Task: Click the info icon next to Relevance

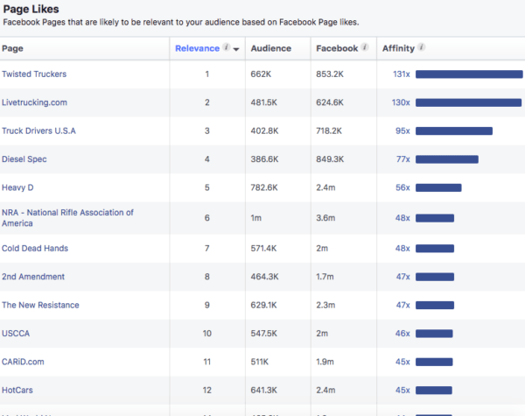Action: point(227,47)
